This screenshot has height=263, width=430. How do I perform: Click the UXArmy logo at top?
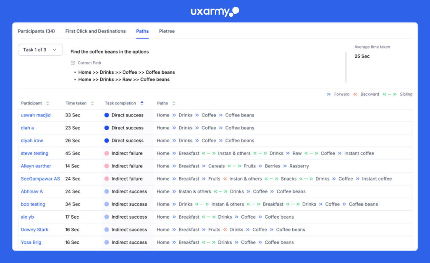(215, 11)
